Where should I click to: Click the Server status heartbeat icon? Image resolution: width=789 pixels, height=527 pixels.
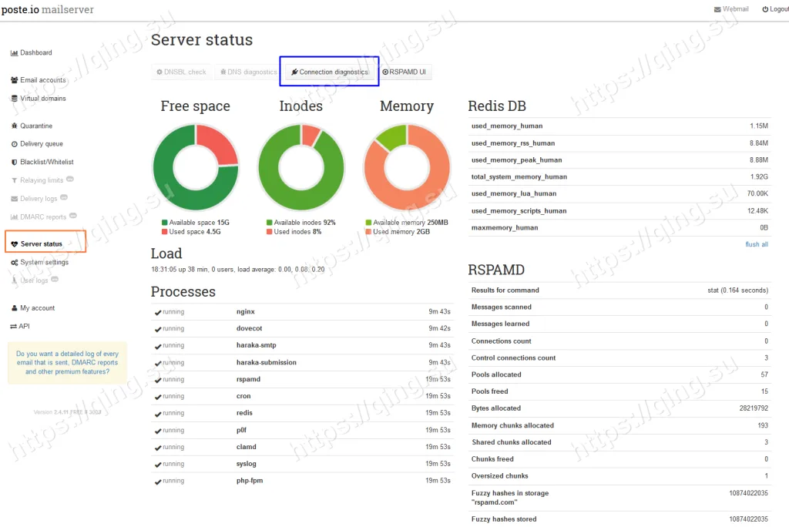pos(14,244)
